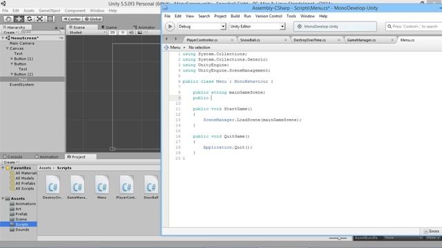The image size is (442, 248).
Task: Switch to Animation tab
Action: point(46,157)
